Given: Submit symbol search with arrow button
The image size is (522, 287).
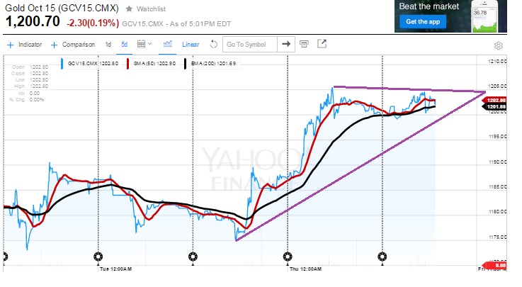Looking at the screenshot, I should pyautogui.click(x=286, y=44).
